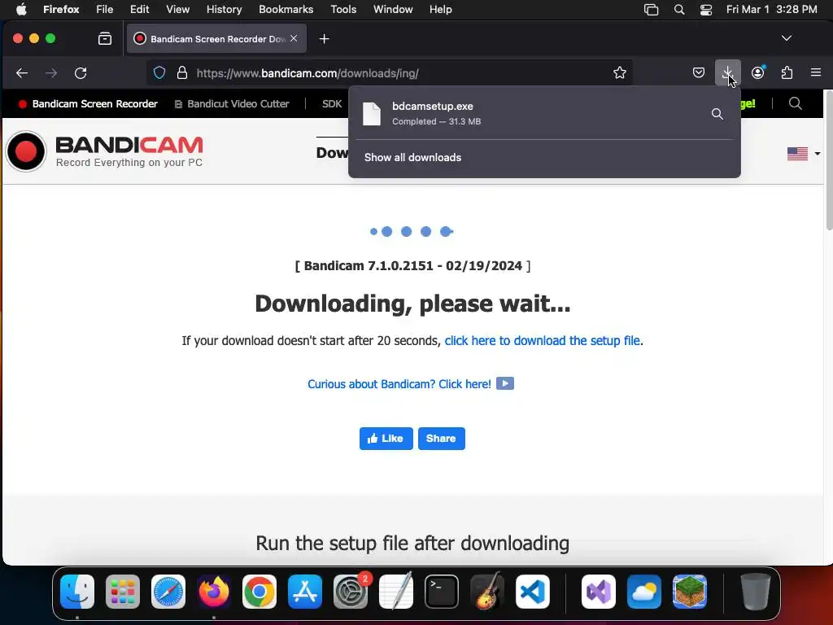Click the page vertical scrollbar
Image resolution: width=833 pixels, height=625 pixels.
tap(829, 162)
